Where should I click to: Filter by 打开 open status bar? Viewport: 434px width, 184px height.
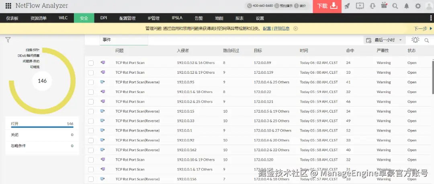(x=42, y=125)
